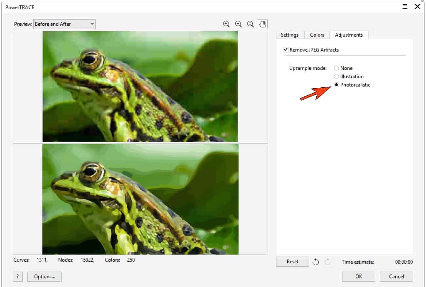
Task: Switch to the Settings tab
Action: click(290, 35)
